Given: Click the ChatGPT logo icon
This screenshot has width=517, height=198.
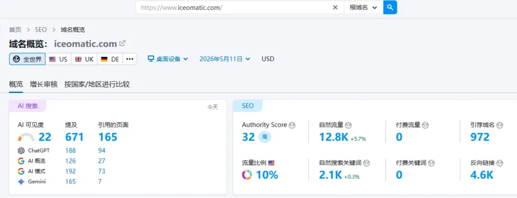Looking at the screenshot, I should 21,151.
